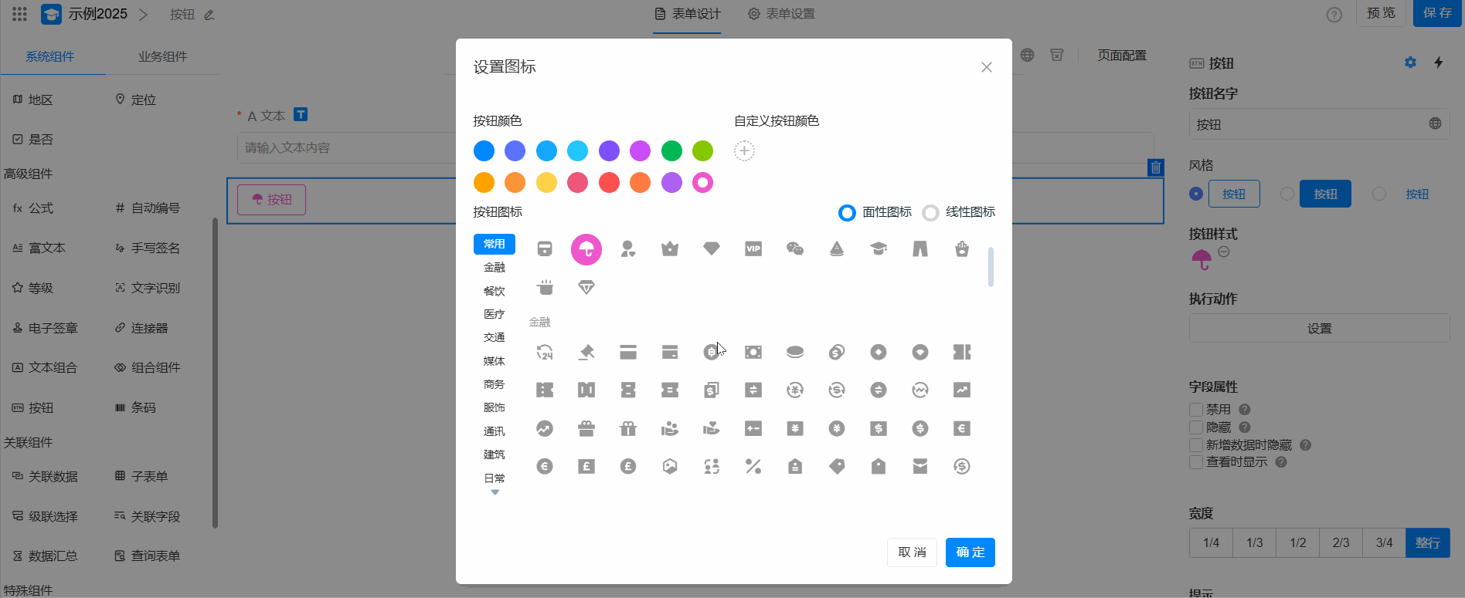Select the 24-hour refresh icon
Viewport: 1465px width, 598px height.
click(x=545, y=353)
